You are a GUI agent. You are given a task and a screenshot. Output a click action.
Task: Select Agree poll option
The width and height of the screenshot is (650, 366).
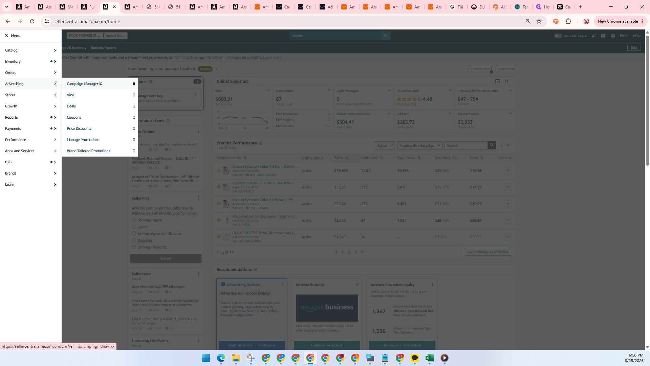click(134, 227)
